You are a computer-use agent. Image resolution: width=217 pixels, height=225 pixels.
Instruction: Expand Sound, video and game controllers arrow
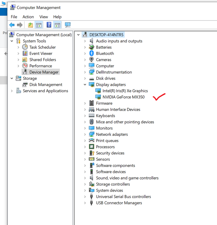click(x=85, y=178)
